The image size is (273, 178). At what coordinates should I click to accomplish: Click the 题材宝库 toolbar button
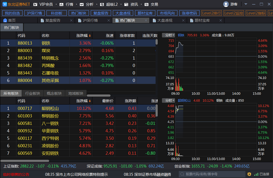[x=145, y=13]
